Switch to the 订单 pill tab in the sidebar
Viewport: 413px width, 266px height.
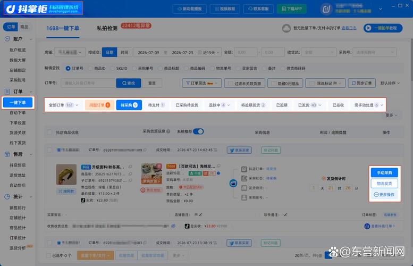coord(11,27)
